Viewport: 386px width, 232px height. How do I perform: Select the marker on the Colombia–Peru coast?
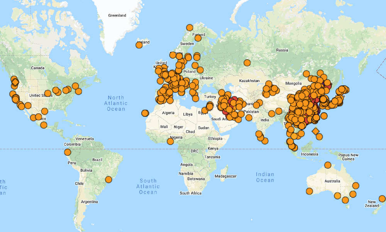click(68, 152)
